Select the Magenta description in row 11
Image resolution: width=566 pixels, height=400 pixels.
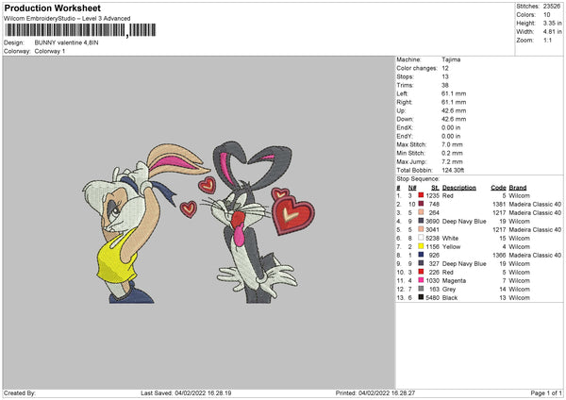click(454, 280)
